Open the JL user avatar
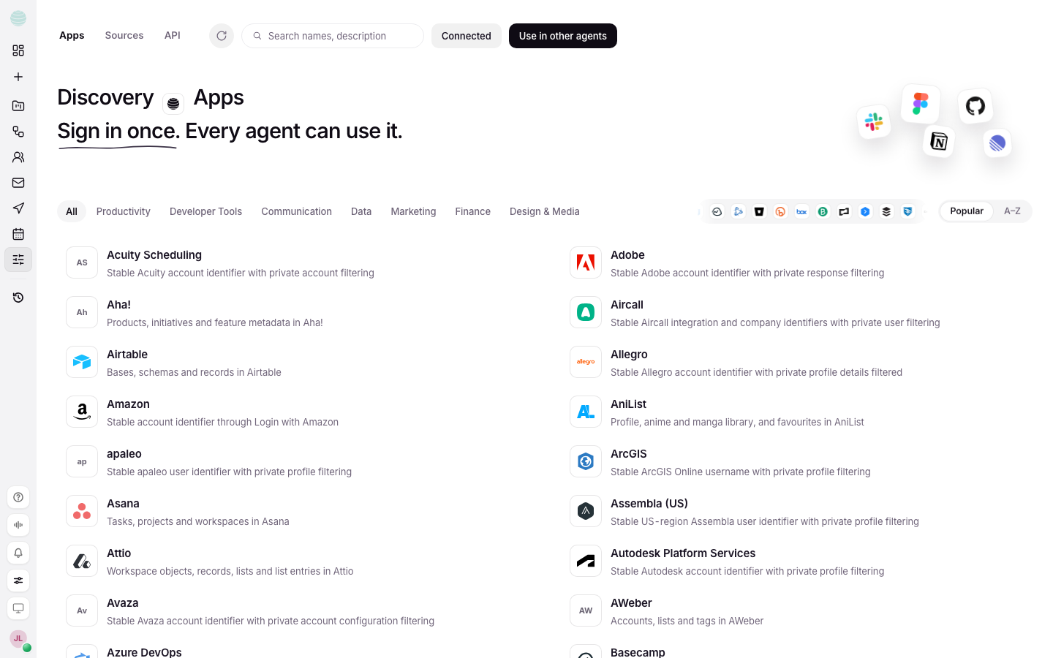 pos(18,638)
